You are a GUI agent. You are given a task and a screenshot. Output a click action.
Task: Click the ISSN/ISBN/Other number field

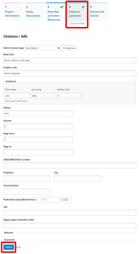(x=70, y=166)
